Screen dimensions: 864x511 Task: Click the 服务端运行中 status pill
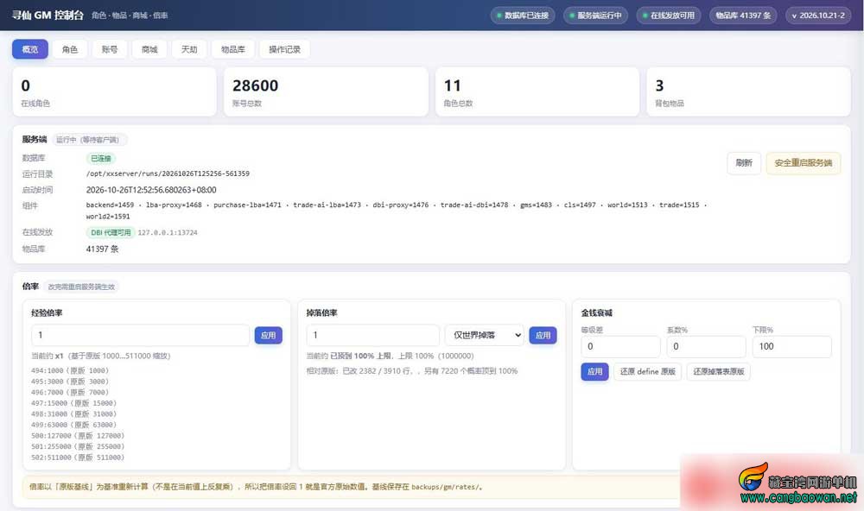click(595, 16)
